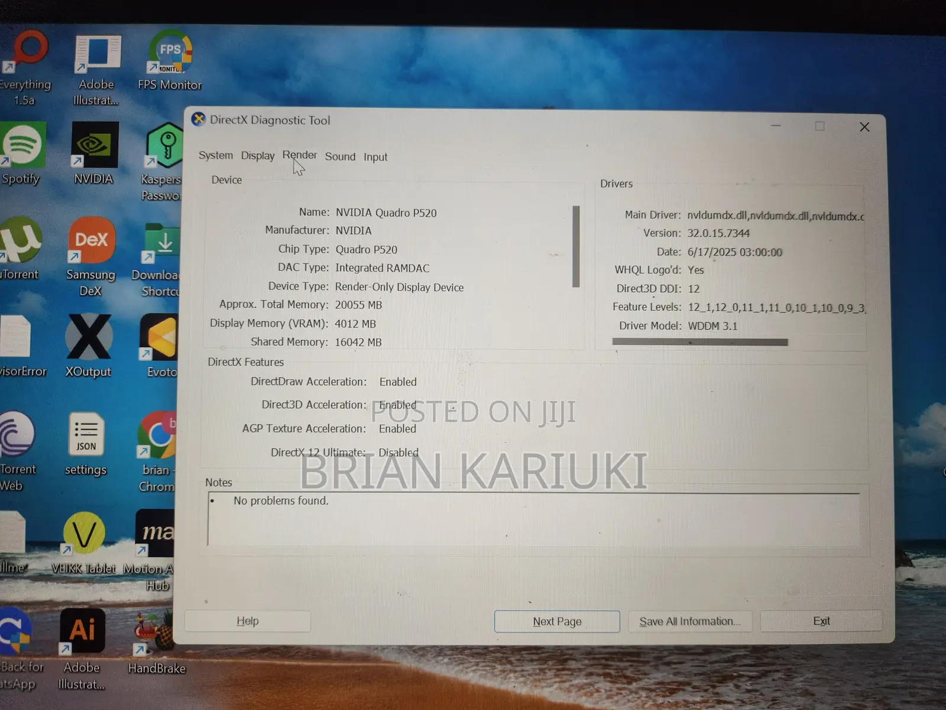Select the value 'Render-Only Display Device'
The width and height of the screenshot is (946, 710).
(399, 287)
